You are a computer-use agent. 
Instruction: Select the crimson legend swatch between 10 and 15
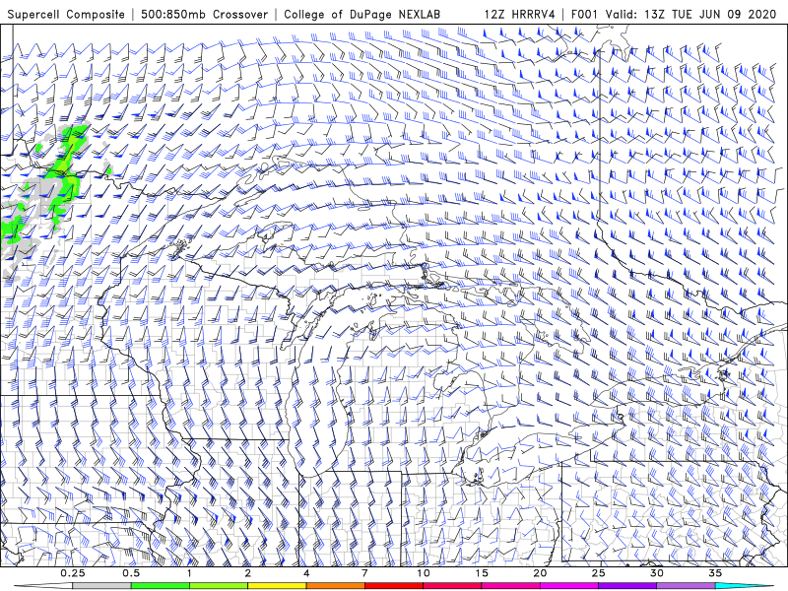[x=452, y=586]
